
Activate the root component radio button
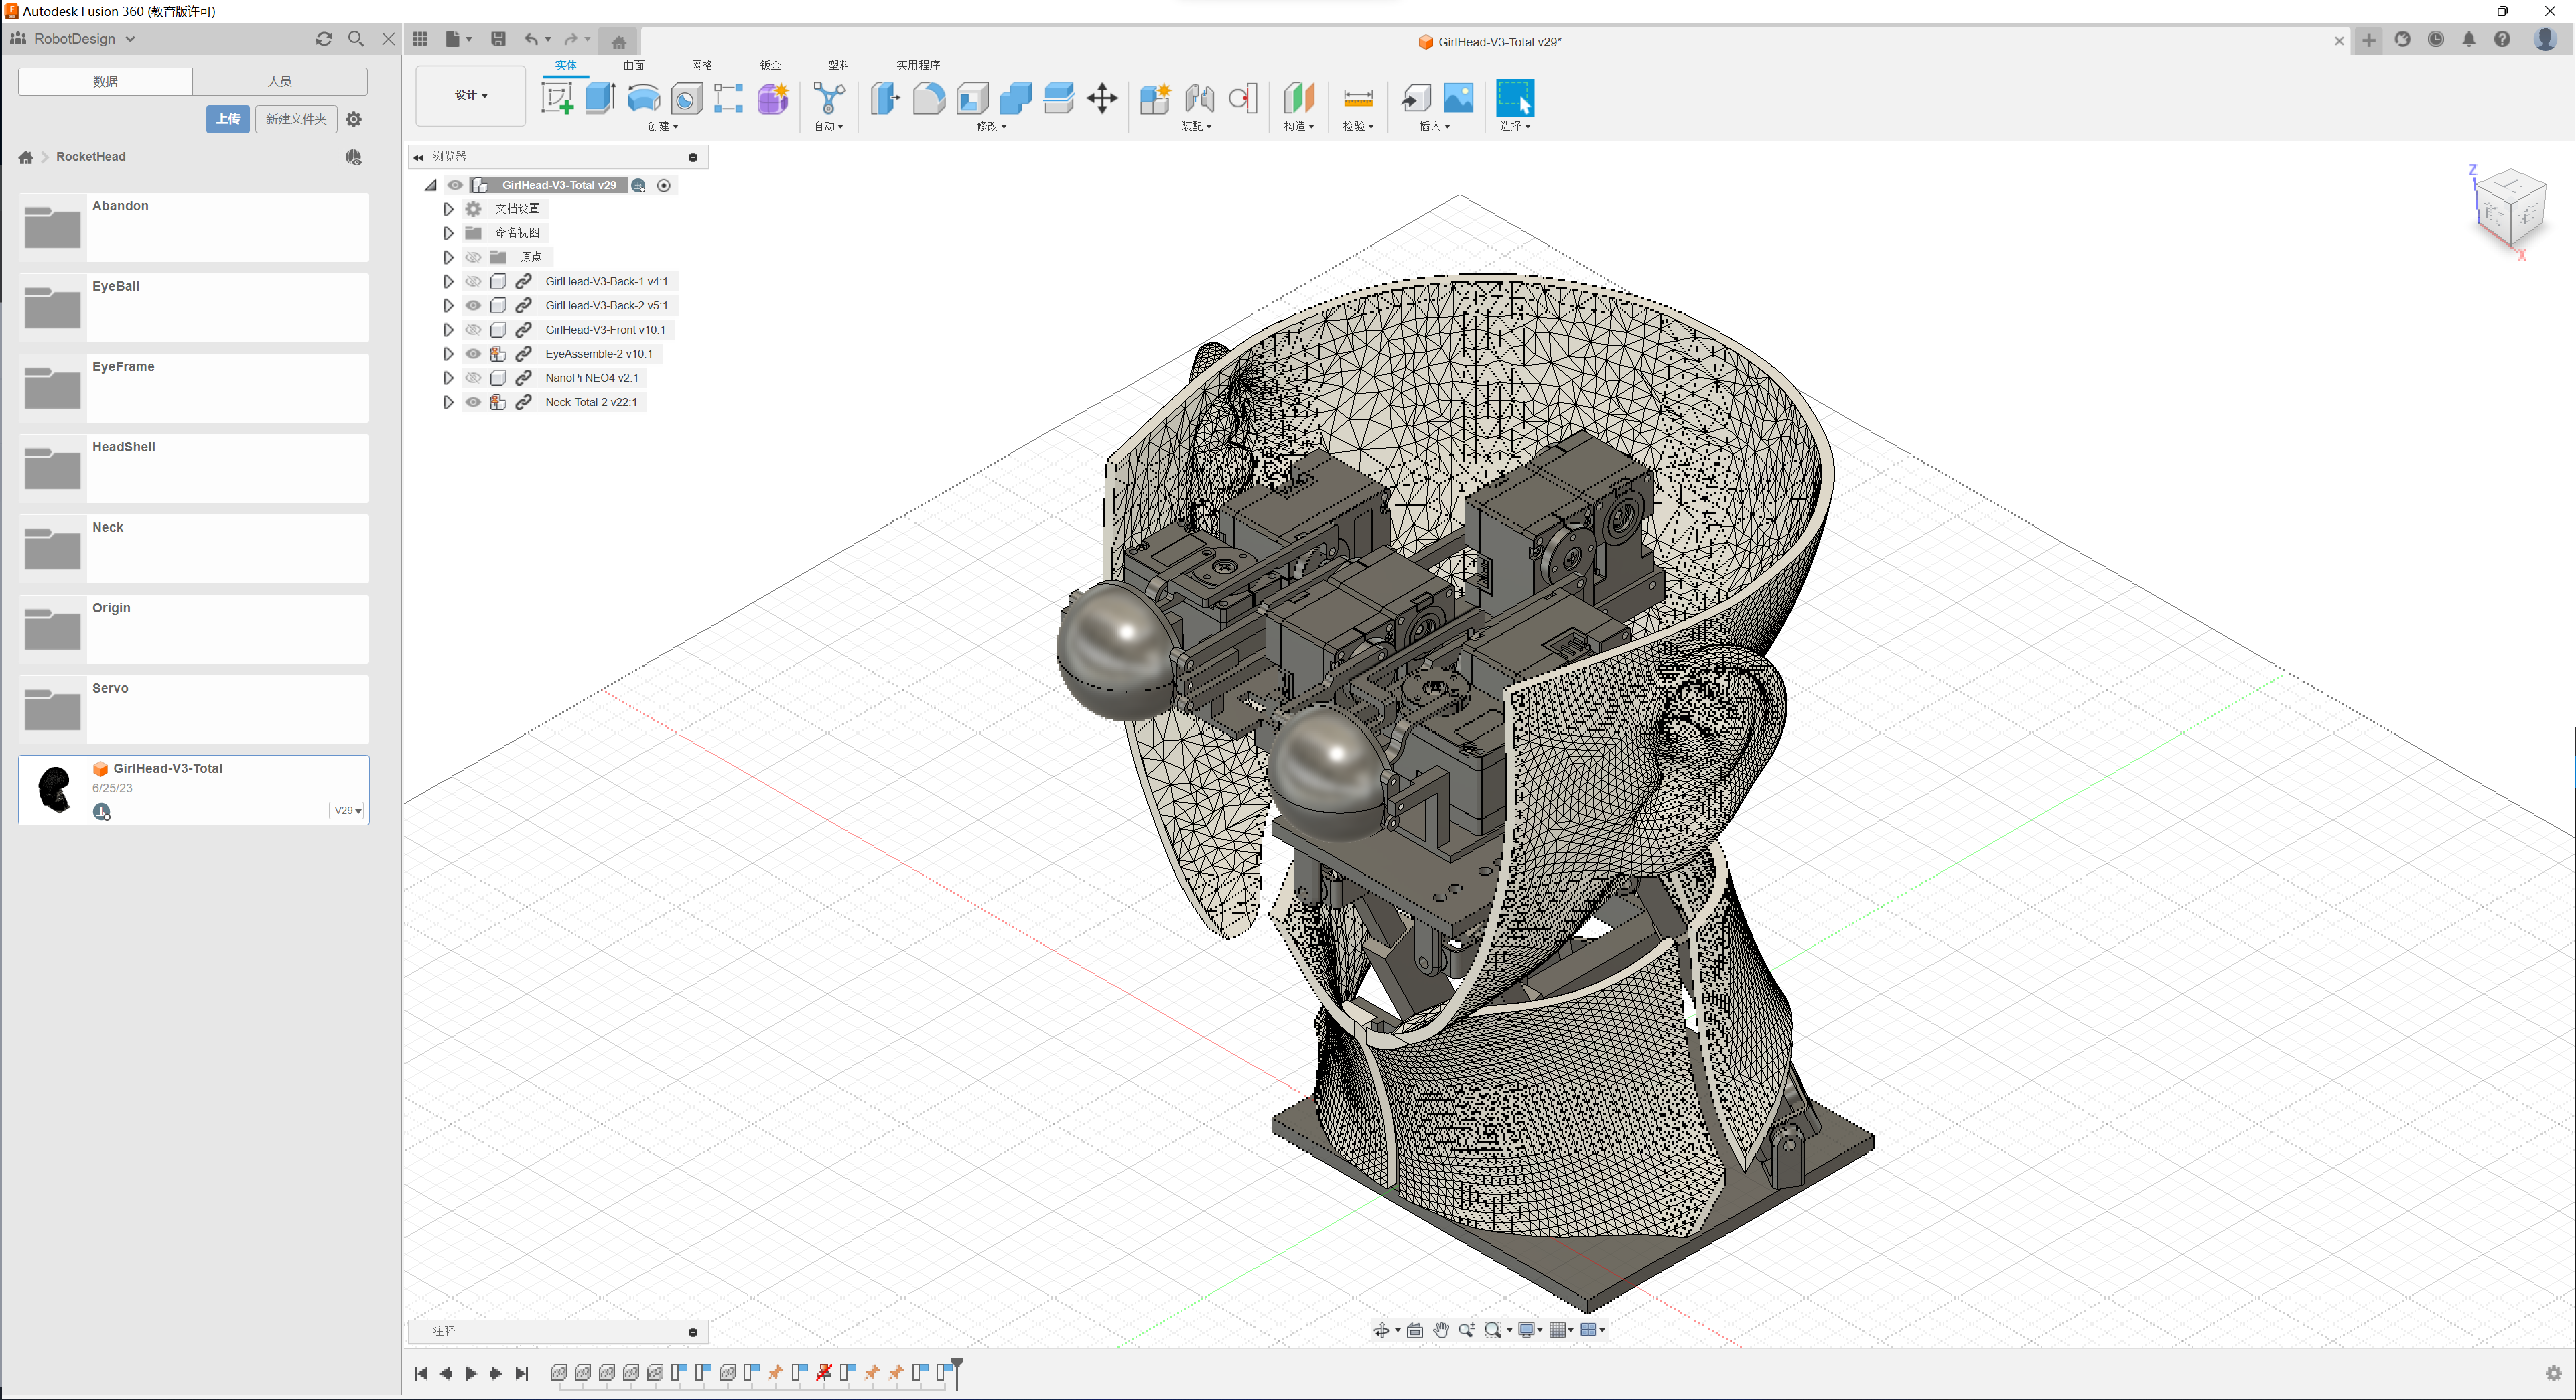664,185
